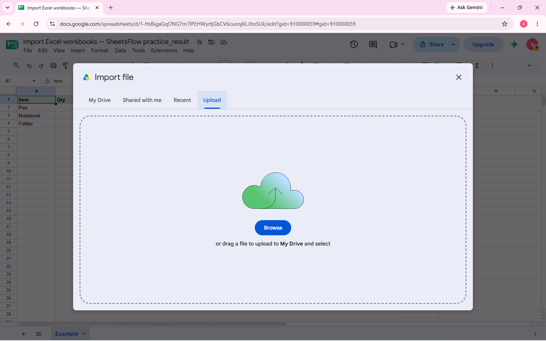Star the spreadsheet document
The width and height of the screenshot is (546, 341).
tap(199, 42)
